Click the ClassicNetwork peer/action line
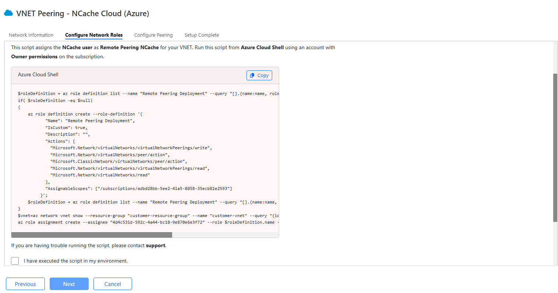 119,161
